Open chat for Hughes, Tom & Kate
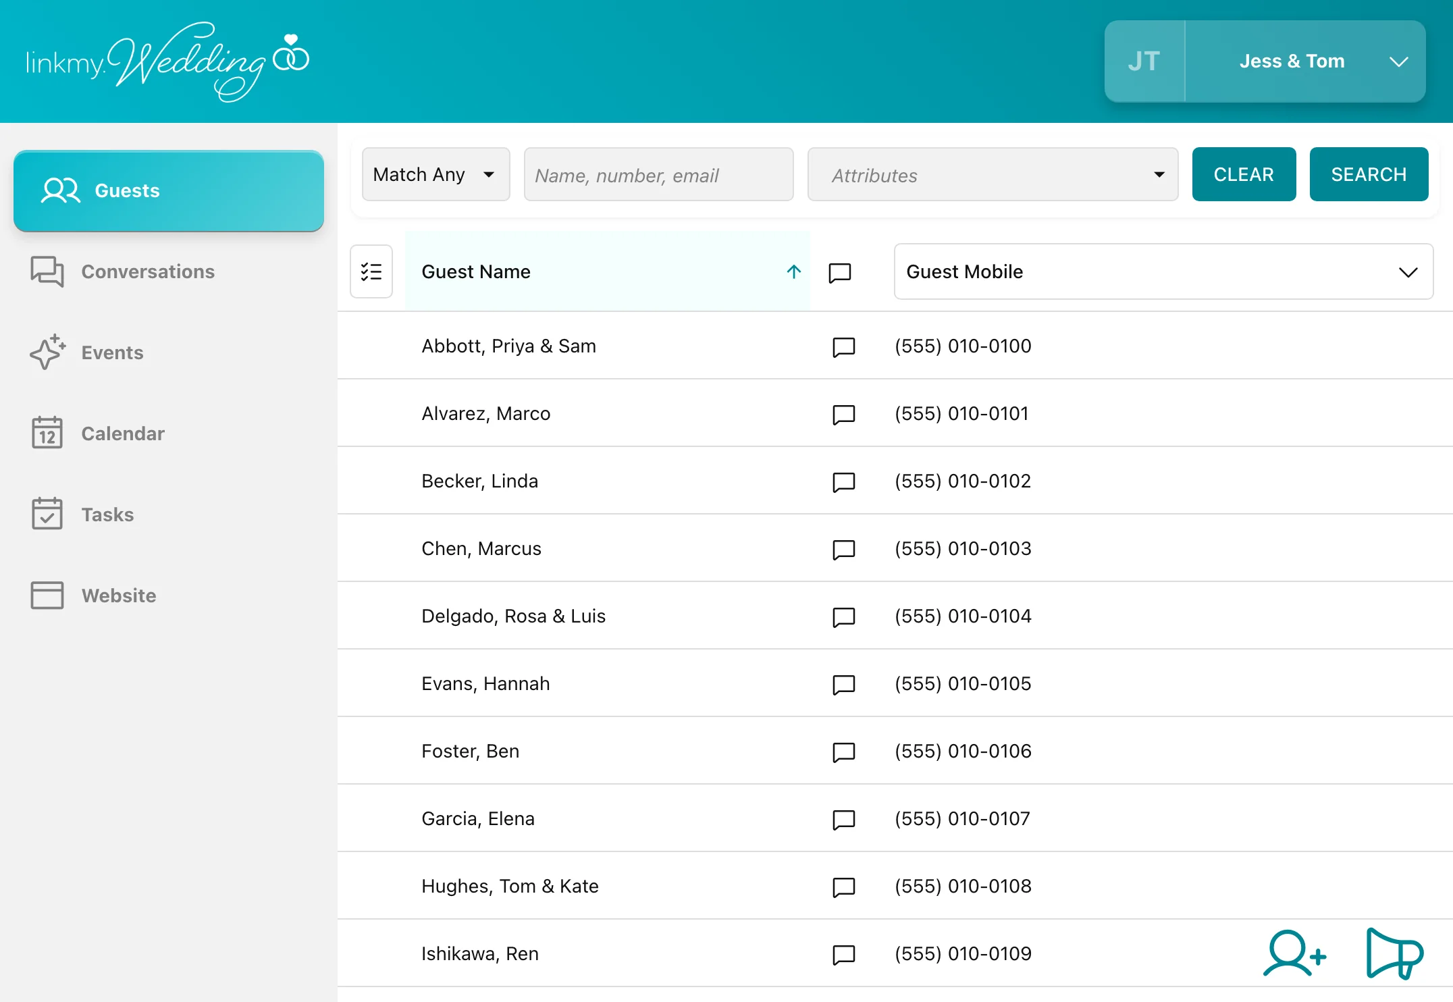 [844, 887]
